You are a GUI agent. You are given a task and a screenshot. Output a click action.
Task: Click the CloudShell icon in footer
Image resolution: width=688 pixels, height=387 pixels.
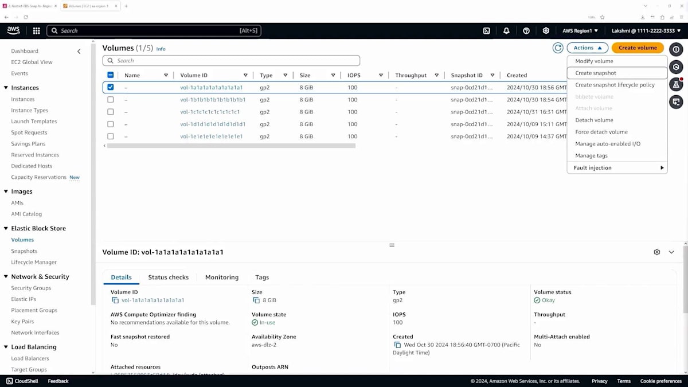tap(10, 381)
